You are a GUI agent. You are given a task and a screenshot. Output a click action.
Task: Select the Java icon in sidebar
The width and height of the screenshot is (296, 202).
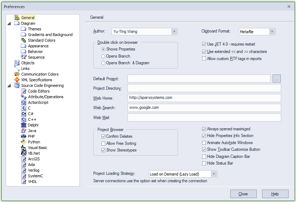(x=24, y=131)
